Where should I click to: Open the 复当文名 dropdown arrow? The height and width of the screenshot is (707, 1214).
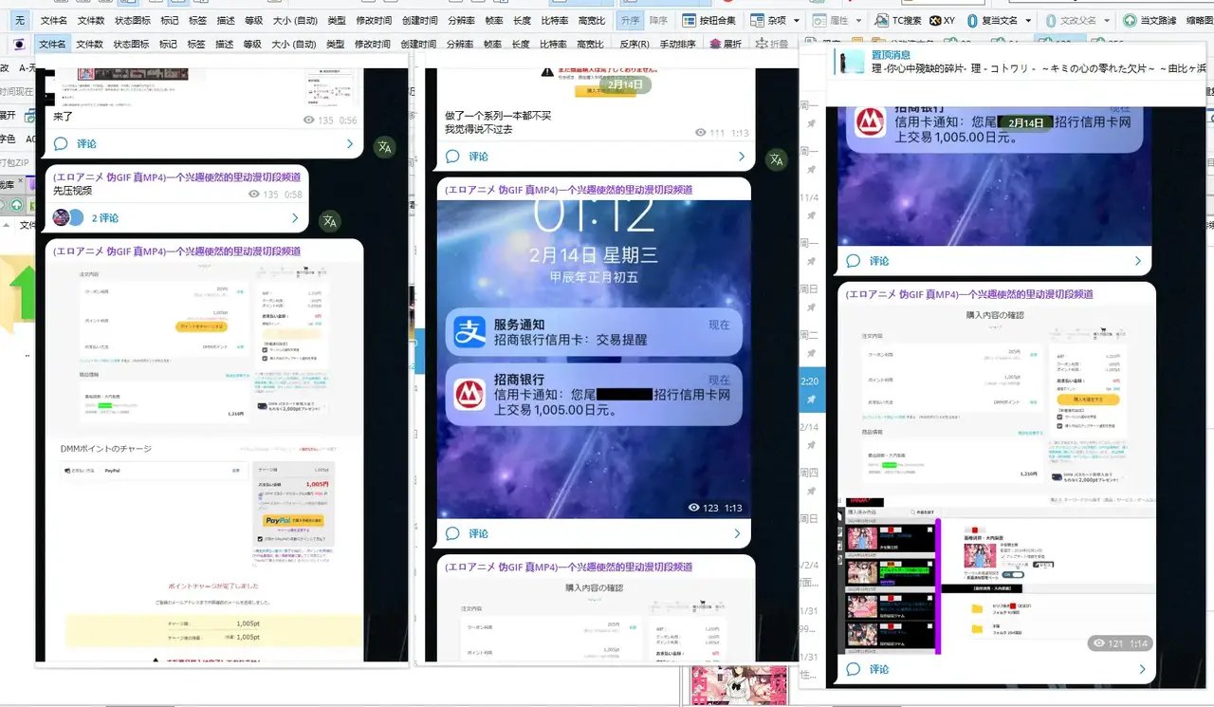(1027, 20)
